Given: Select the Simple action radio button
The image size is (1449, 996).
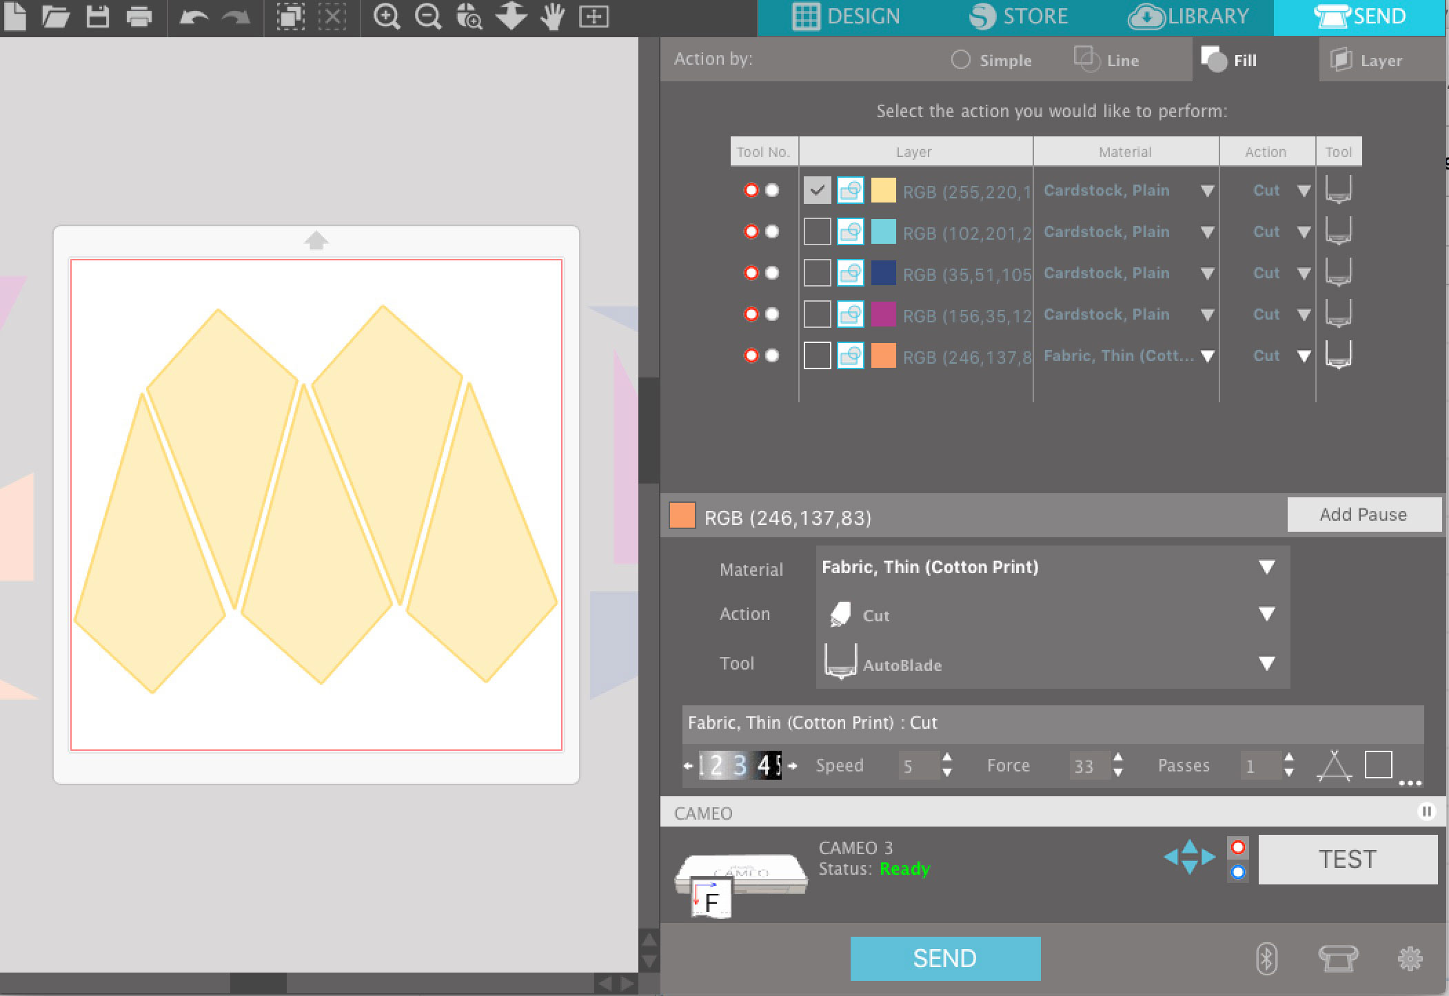Looking at the screenshot, I should tap(960, 60).
